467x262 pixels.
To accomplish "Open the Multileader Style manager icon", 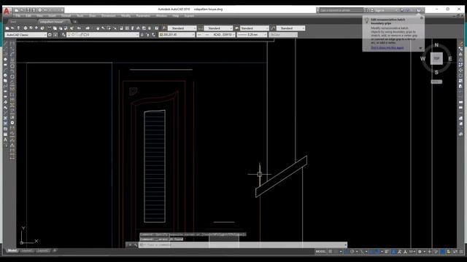I will point(273,28).
